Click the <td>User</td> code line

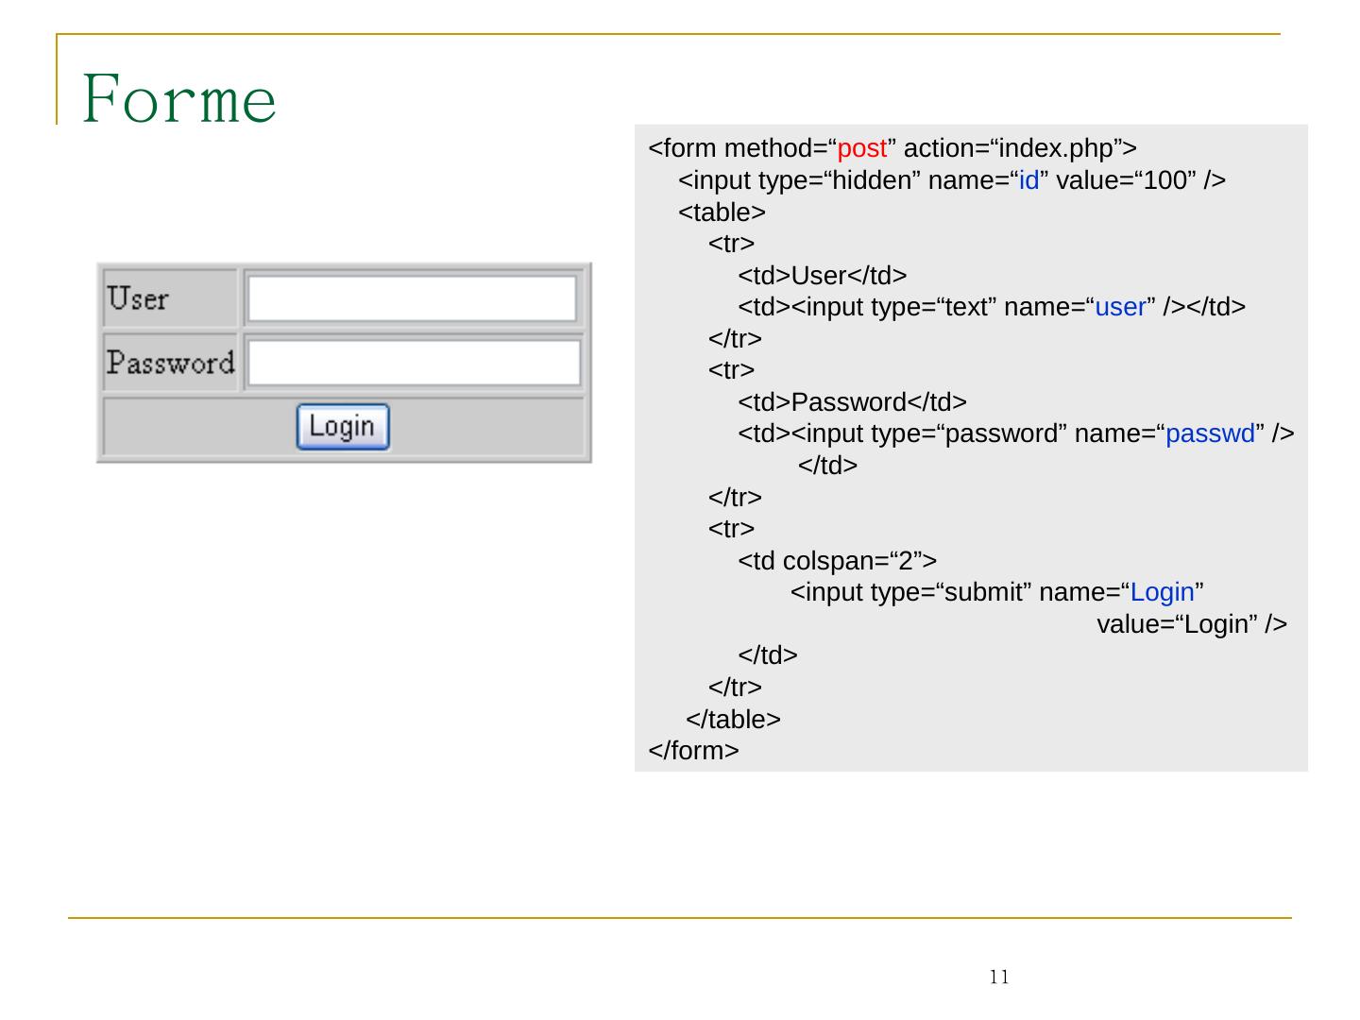click(822, 276)
